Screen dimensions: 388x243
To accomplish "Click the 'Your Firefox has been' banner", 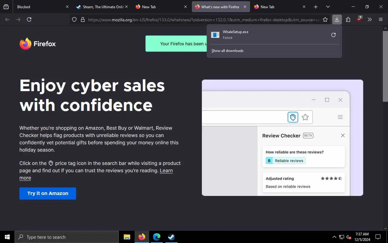I will [176, 44].
